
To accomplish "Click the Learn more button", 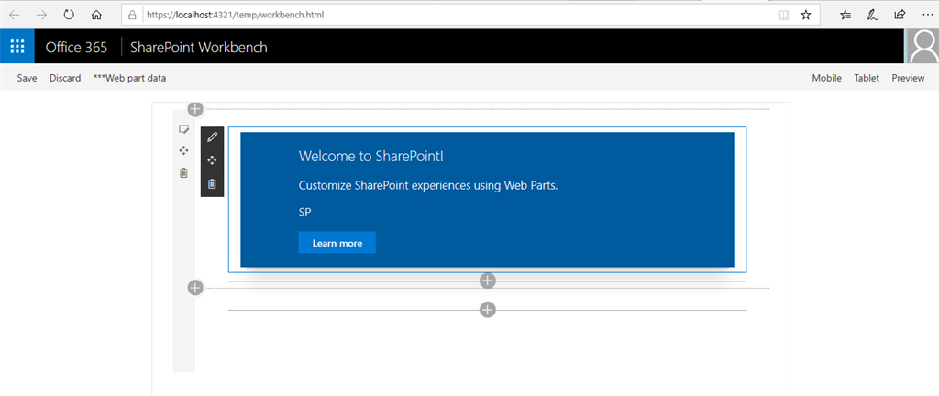I will click(x=337, y=243).
